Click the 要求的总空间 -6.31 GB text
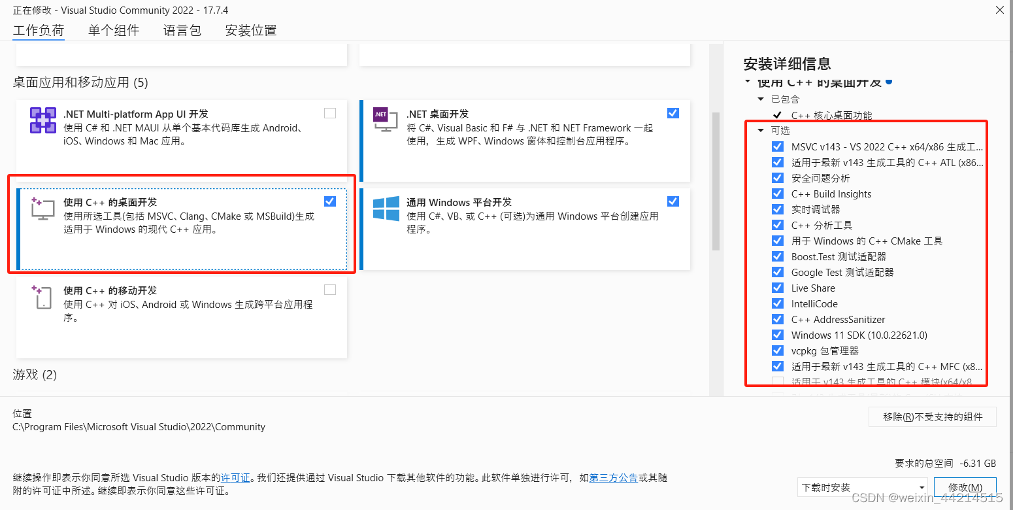Screen dimensions: 1013x510 click(x=946, y=463)
